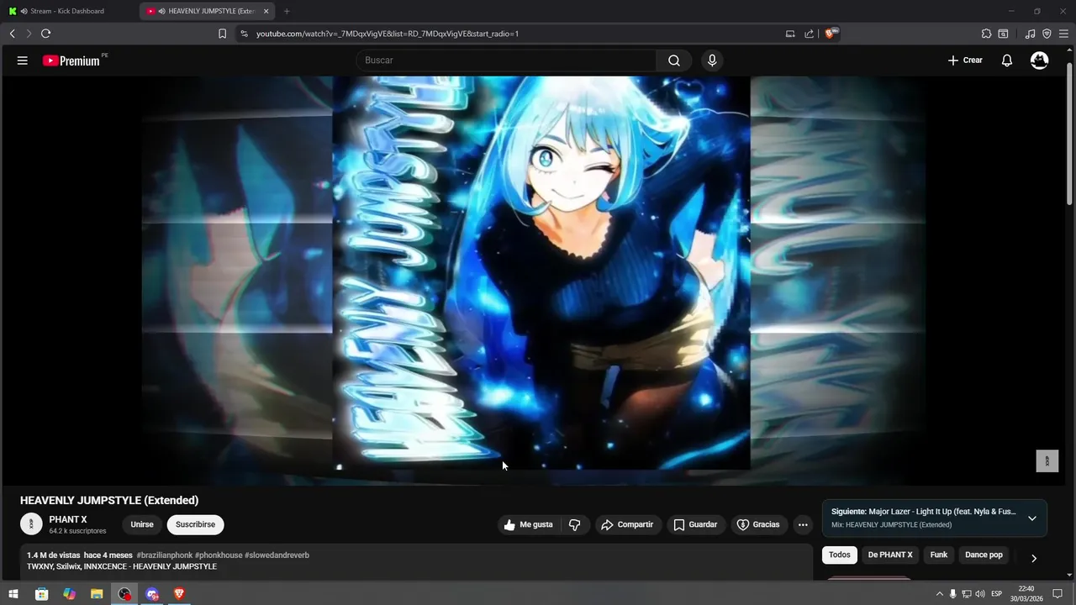Image resolution: width=1076 pixels, height=605 pixels.
Task: Click the #slowedandreverb hashtag
Action: coord(277,555)
